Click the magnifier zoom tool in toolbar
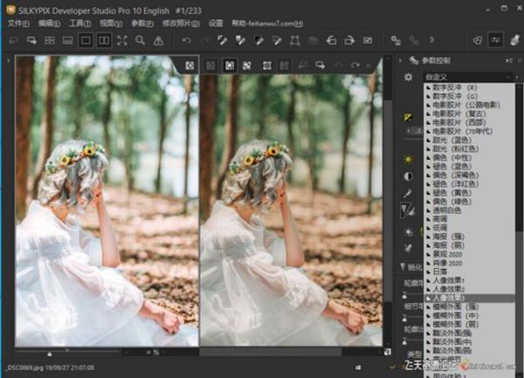Viewport: 524px width, 378px height. 140,40
